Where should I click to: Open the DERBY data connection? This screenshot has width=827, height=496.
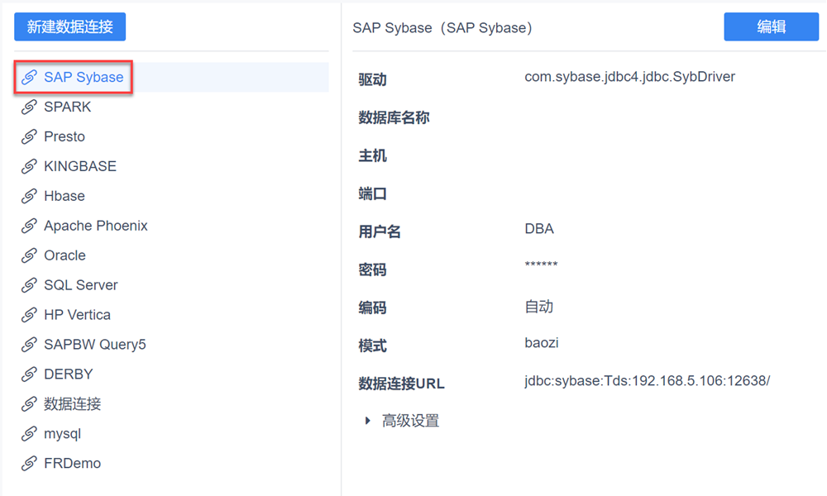(69, 374)
